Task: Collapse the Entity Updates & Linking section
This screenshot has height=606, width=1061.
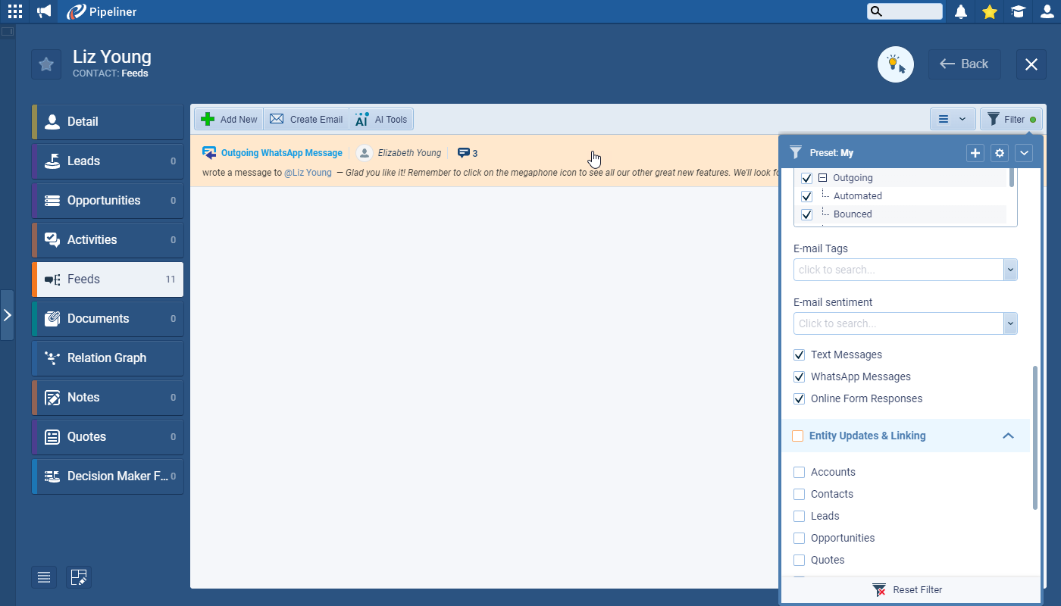Action: click(x=1008, y=436)
